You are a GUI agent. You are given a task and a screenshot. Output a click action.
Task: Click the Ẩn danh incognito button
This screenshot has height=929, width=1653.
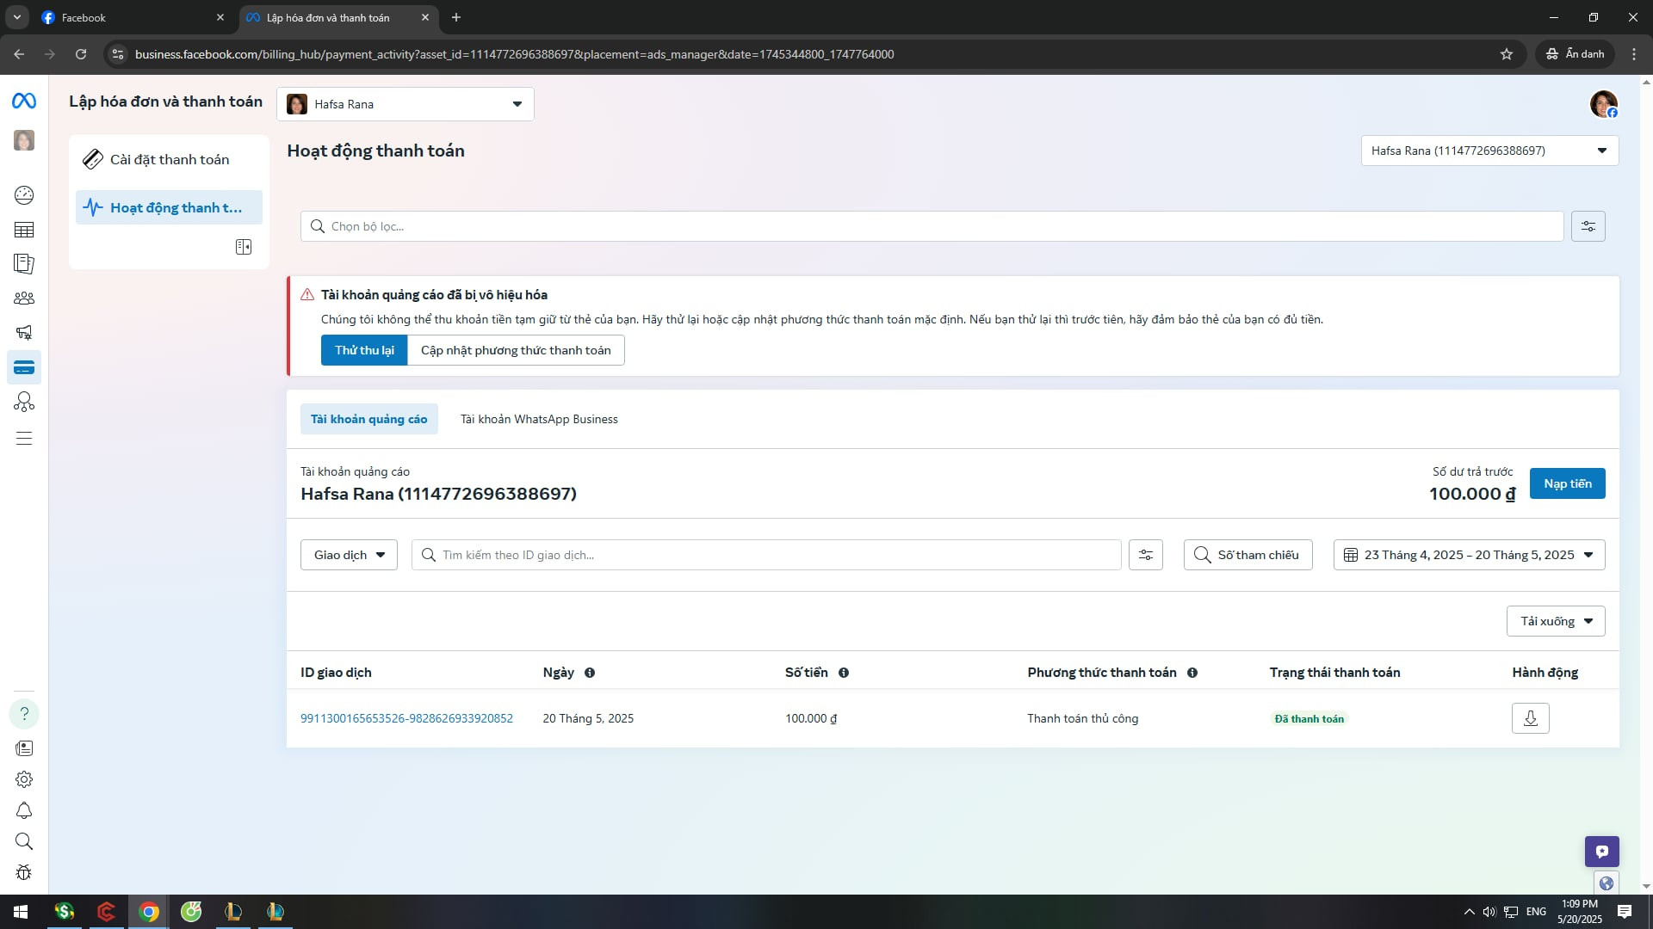pos(1575,54)
